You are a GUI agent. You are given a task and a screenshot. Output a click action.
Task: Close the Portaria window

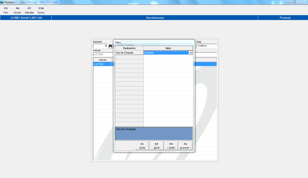point(302,2)
